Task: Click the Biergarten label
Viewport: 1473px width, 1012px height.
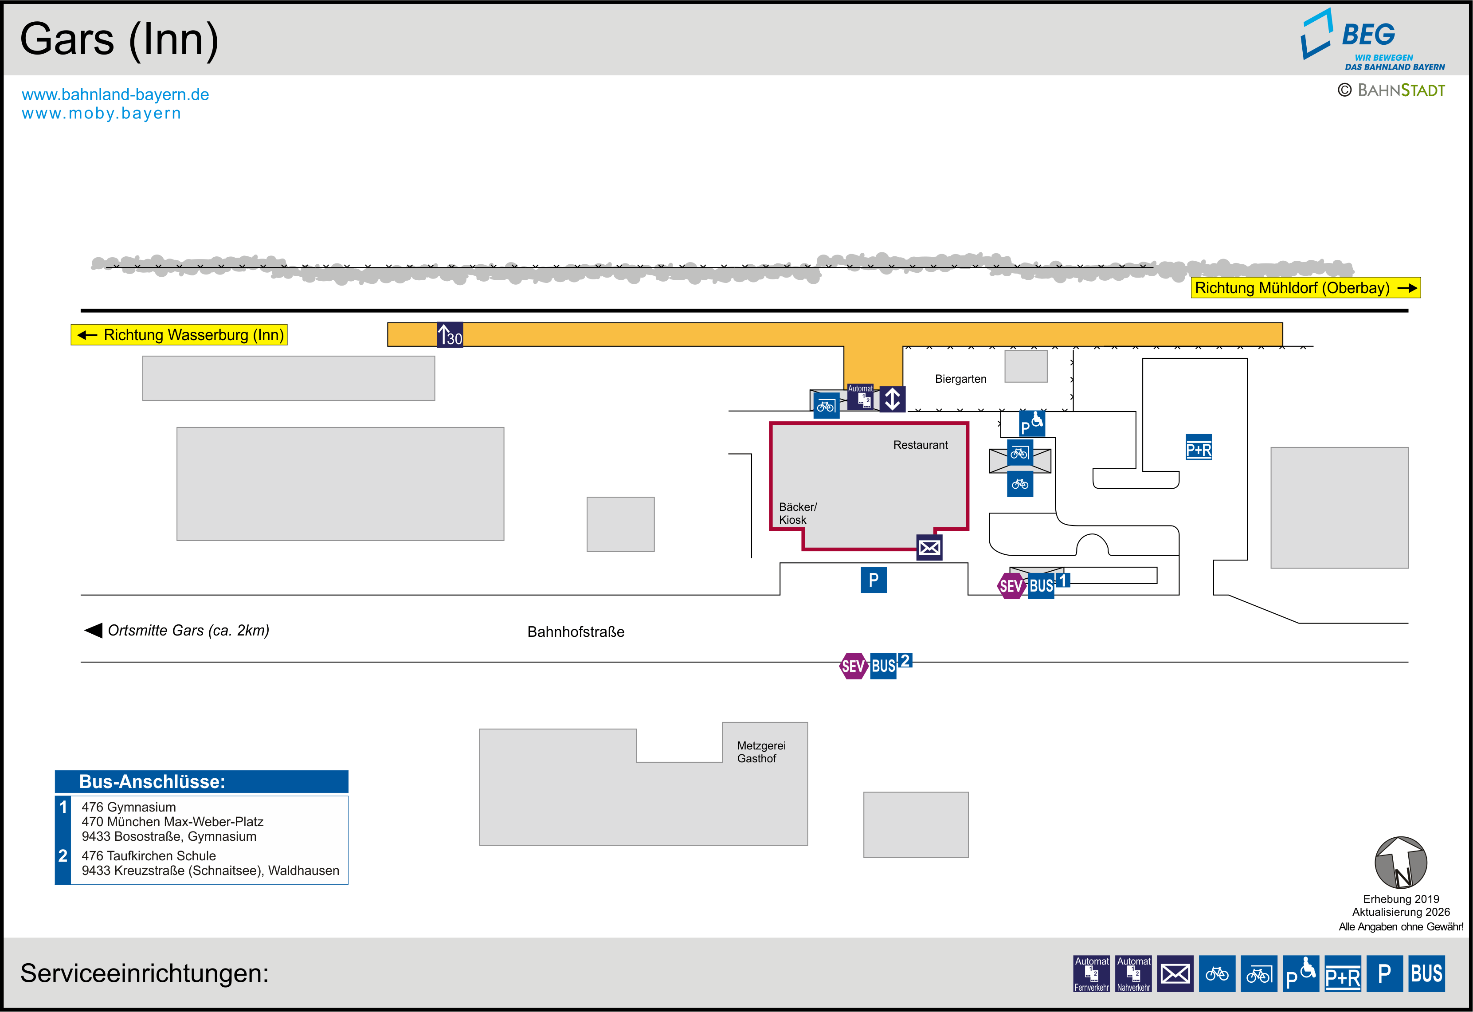Action: [961, 379]
